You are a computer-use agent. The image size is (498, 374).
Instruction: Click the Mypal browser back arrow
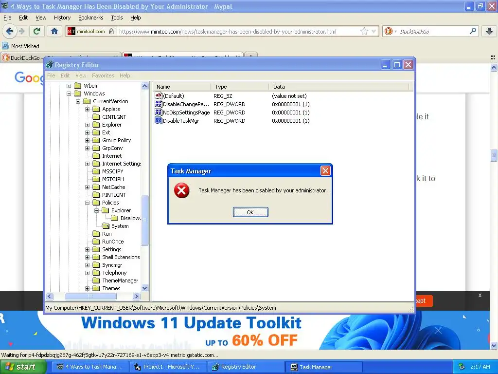(10, 31)
